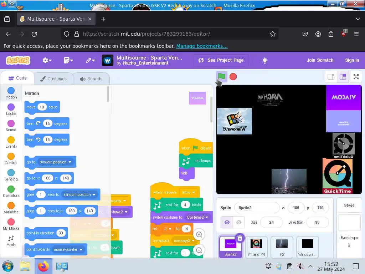Click the block palette scrollbar
This screenshot has height=274, width=365.
point(108,94)
